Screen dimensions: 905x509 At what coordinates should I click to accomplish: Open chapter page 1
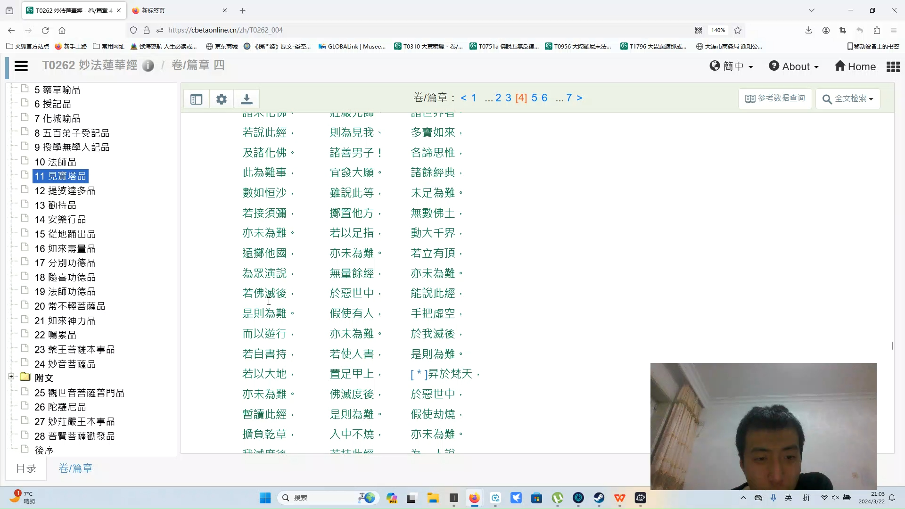pyautogui.click(x=474, y=98)
